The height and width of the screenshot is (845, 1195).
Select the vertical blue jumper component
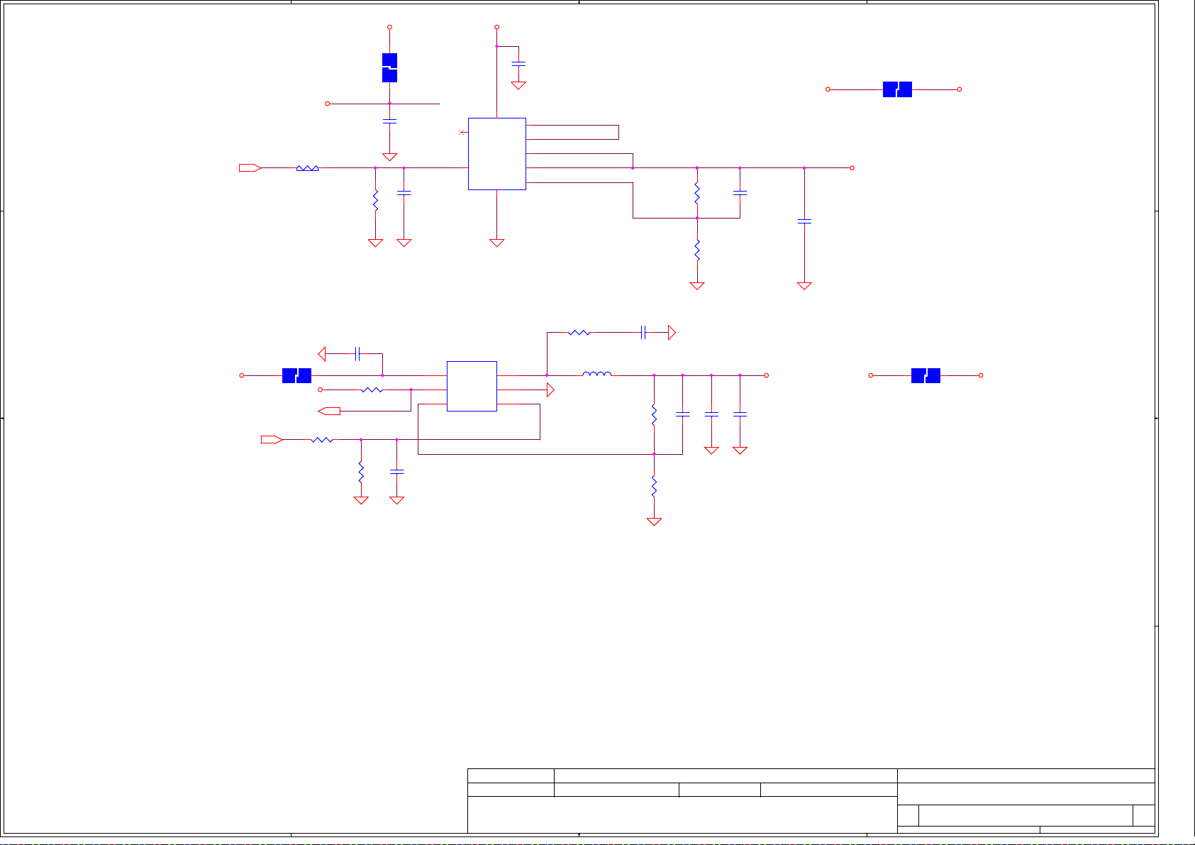[389, 68]
